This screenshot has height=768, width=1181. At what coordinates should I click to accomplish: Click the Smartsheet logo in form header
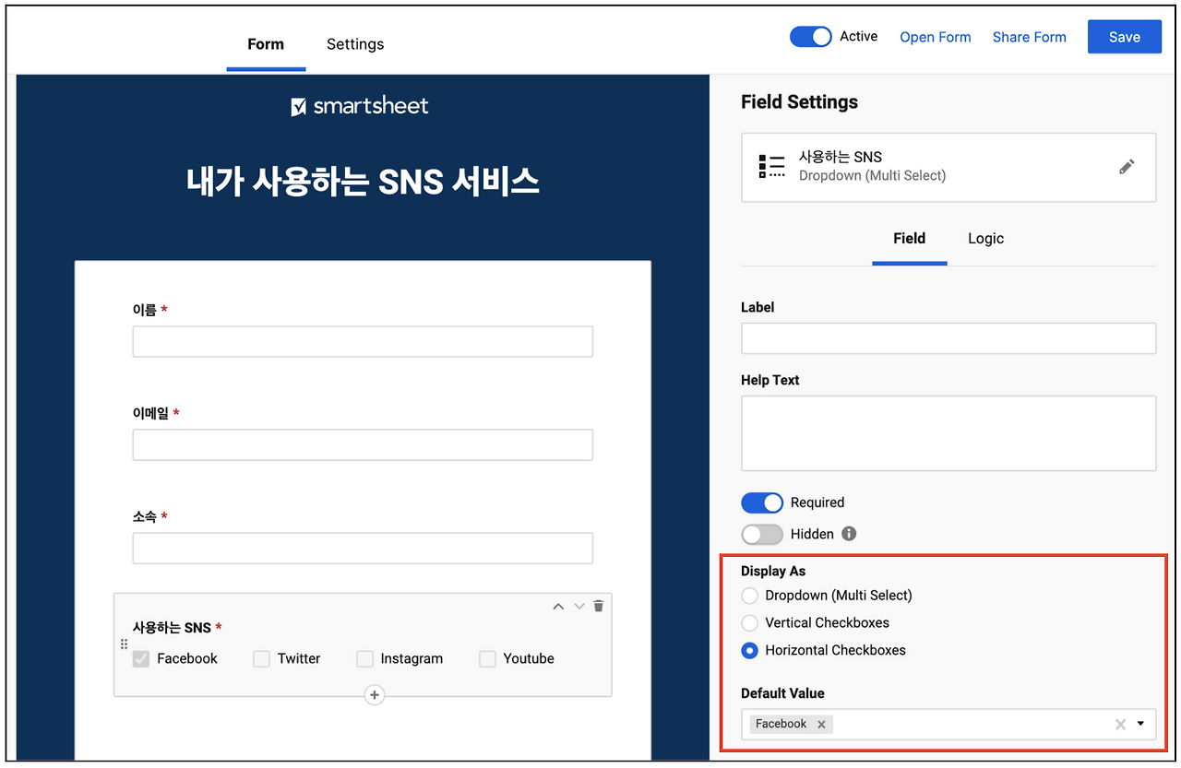tap(360, 106)
